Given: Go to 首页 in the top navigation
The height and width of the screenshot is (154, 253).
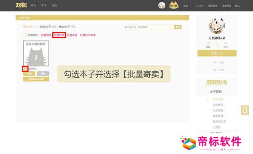Looking at the screenshot, I should (x=34, y=5).
